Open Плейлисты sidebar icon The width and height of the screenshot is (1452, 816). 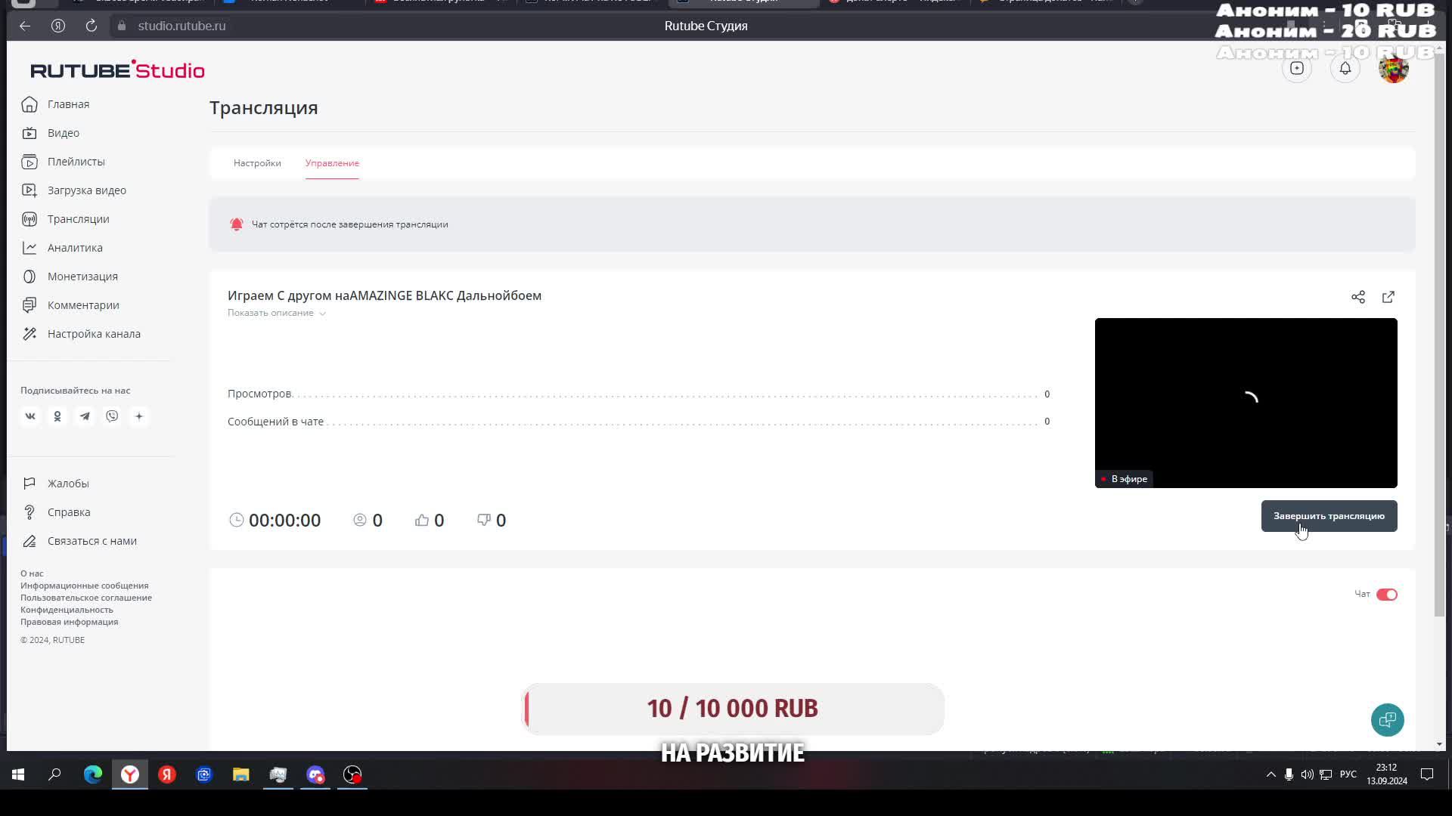pos(29,162)
